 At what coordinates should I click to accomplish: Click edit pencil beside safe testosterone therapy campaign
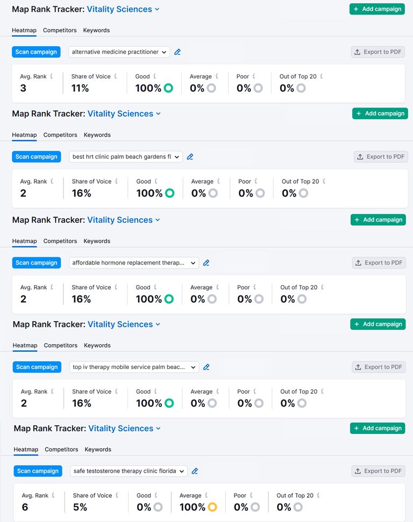[x=195, y=471]
